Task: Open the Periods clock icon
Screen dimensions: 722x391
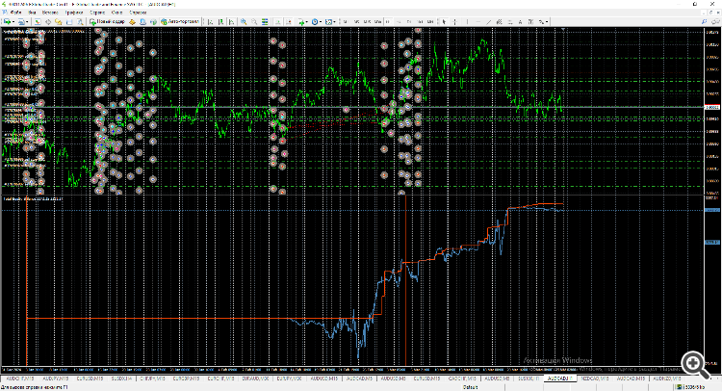Action: [315, 21]
